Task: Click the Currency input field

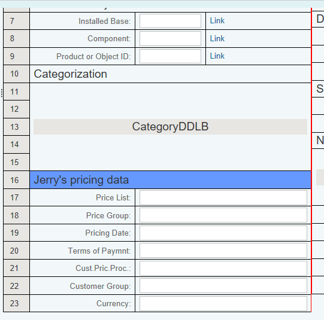Action: pyautogui.click(x=223, y=303)
